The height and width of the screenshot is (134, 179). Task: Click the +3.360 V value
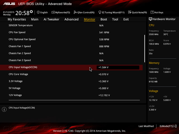(x=103, y=81)
